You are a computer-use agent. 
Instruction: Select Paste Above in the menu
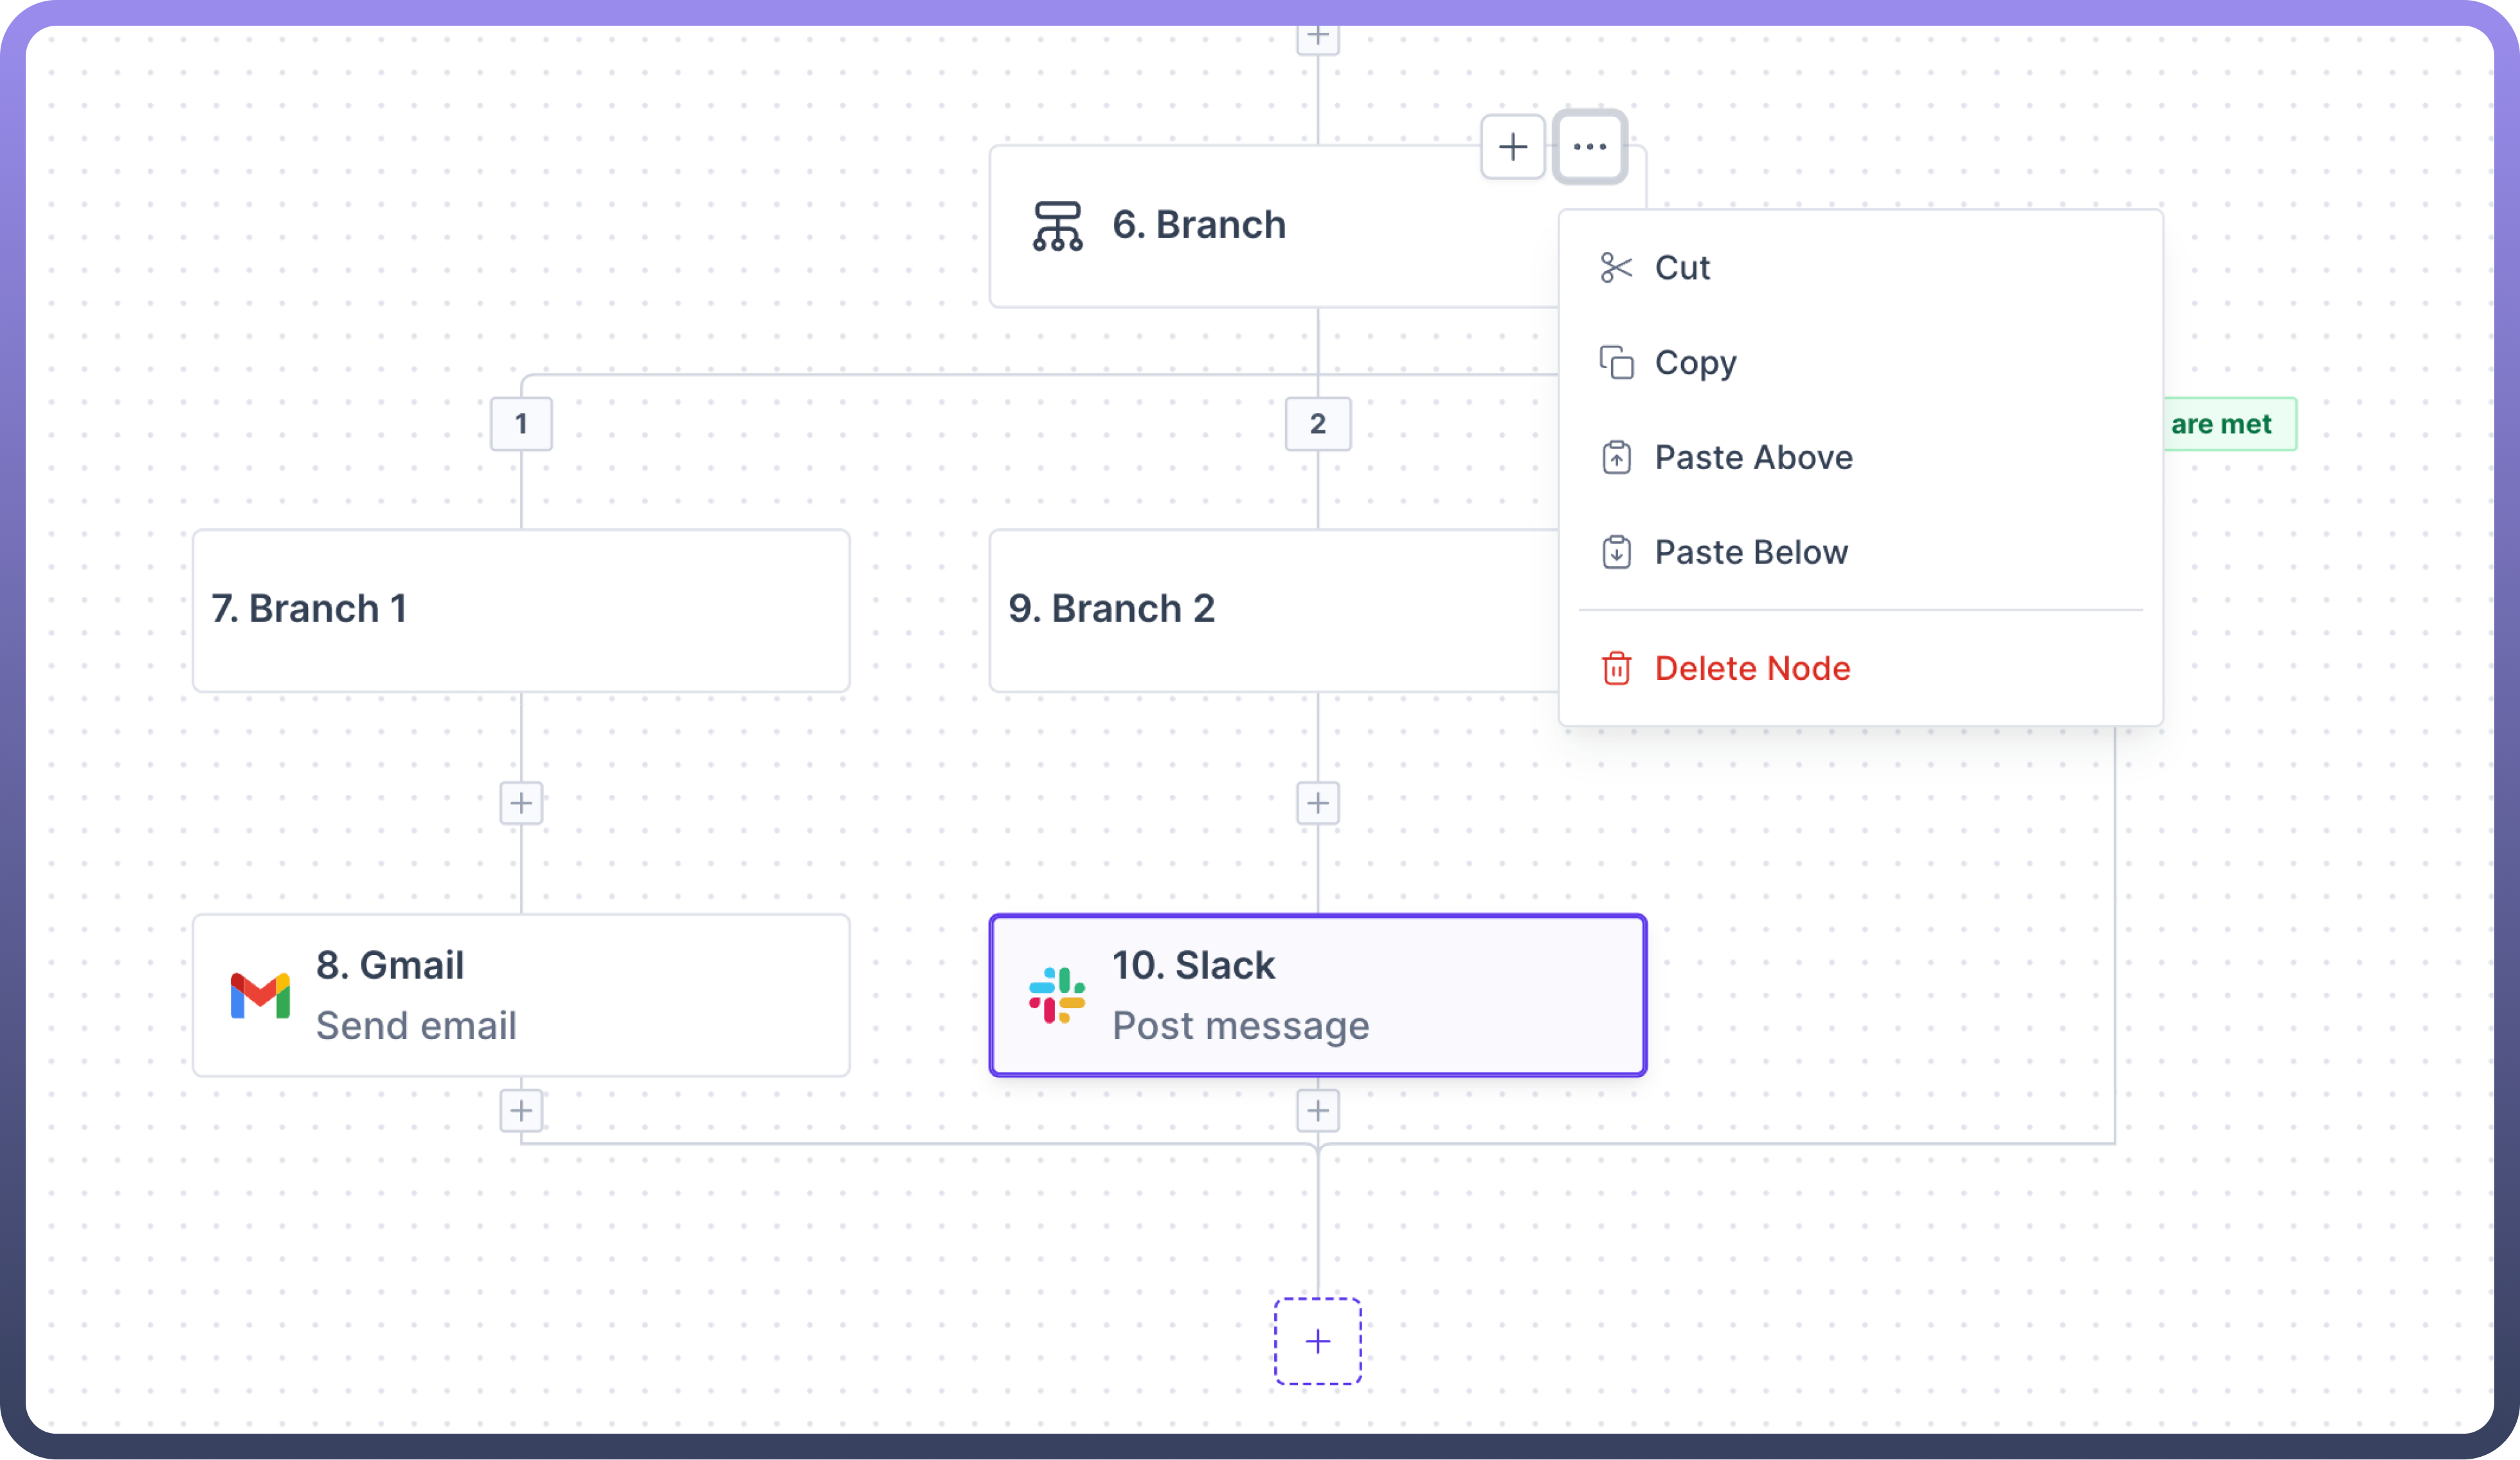point(1753,458)
